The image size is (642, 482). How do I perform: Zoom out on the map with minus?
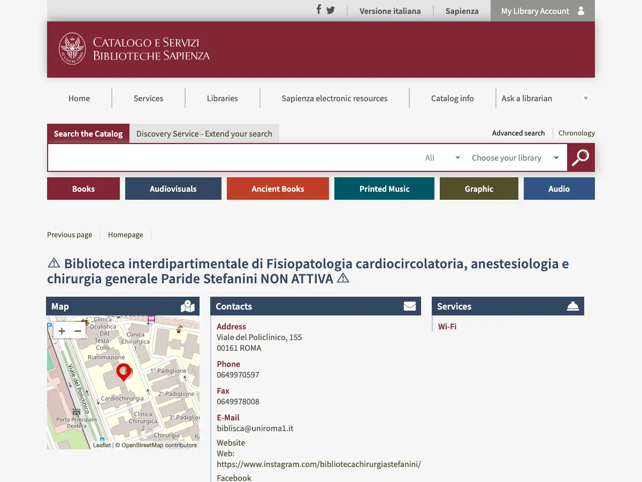tap(78, 331)
